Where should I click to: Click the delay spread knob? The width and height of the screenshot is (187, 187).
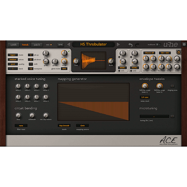169,59
